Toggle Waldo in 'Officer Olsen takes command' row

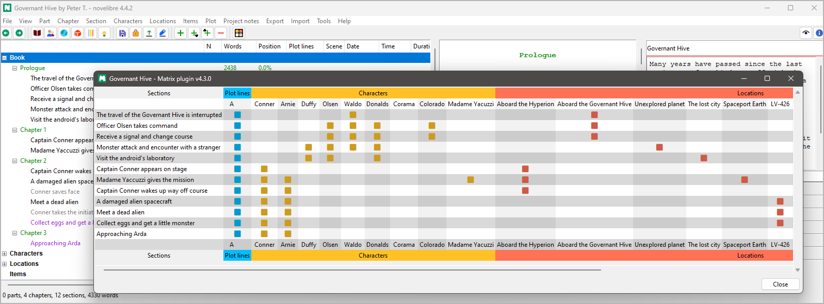point(353,126)
